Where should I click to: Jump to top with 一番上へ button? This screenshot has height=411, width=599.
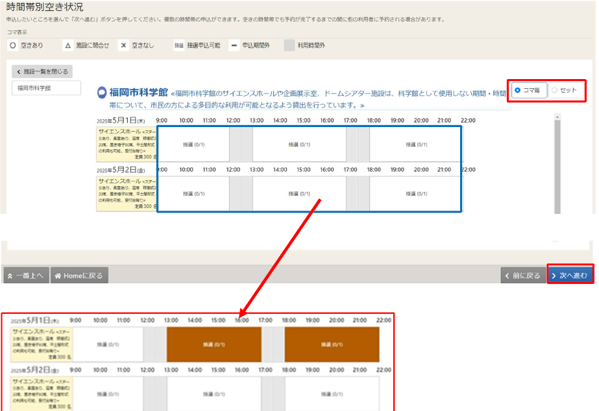26,276
